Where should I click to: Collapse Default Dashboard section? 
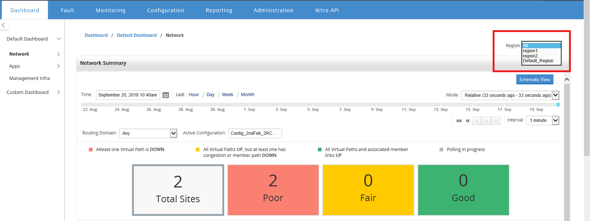click(59, 39)
